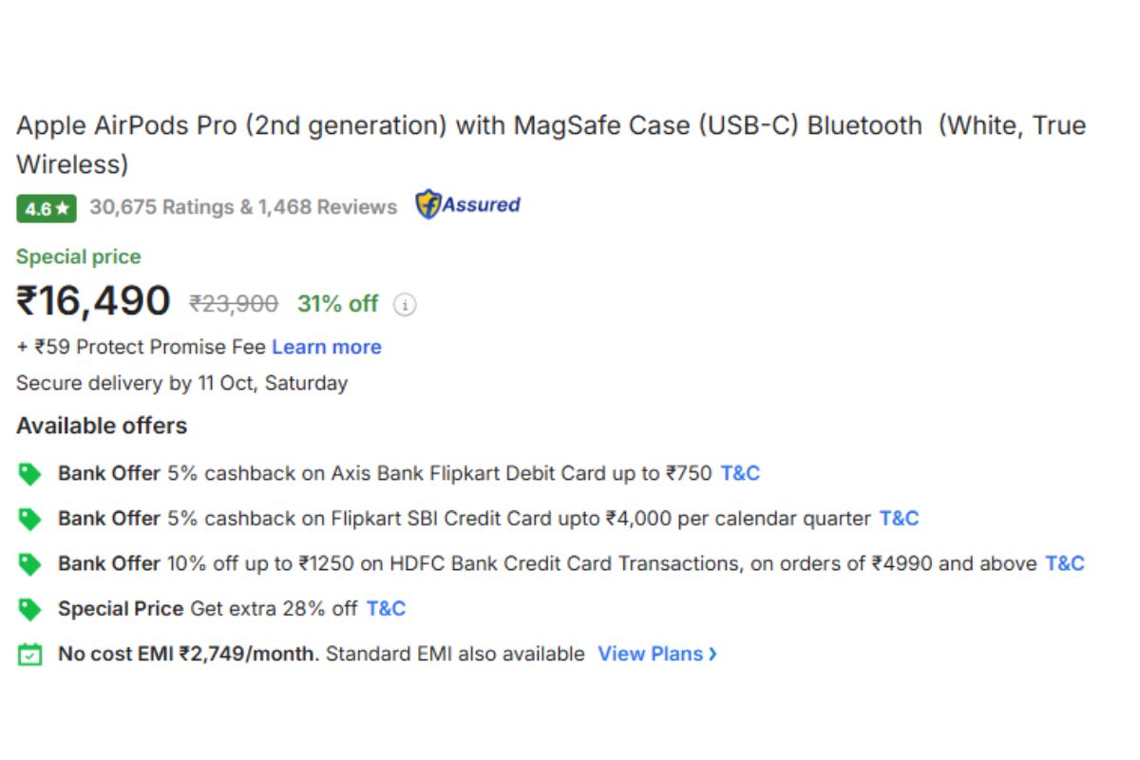
Task: Click the Flipkart Assured badge
Action: (467, 205)
